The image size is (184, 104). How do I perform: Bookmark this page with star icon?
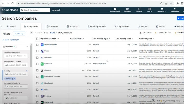[x=171, y=3]
